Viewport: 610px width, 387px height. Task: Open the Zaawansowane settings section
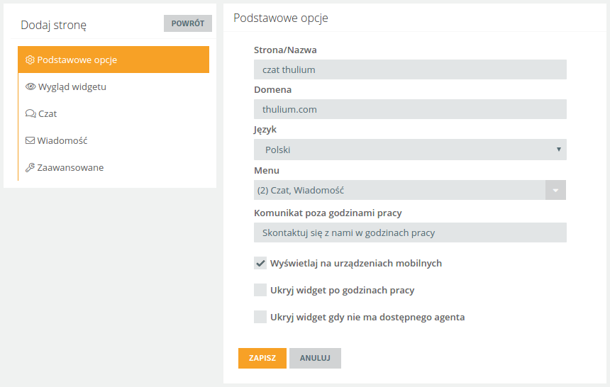click(x=113, y=168)
